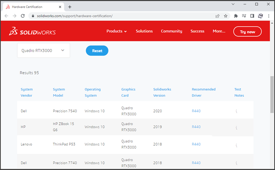
Task: Click the page vertical scrollbar thumb
Action: coord(272,94)
